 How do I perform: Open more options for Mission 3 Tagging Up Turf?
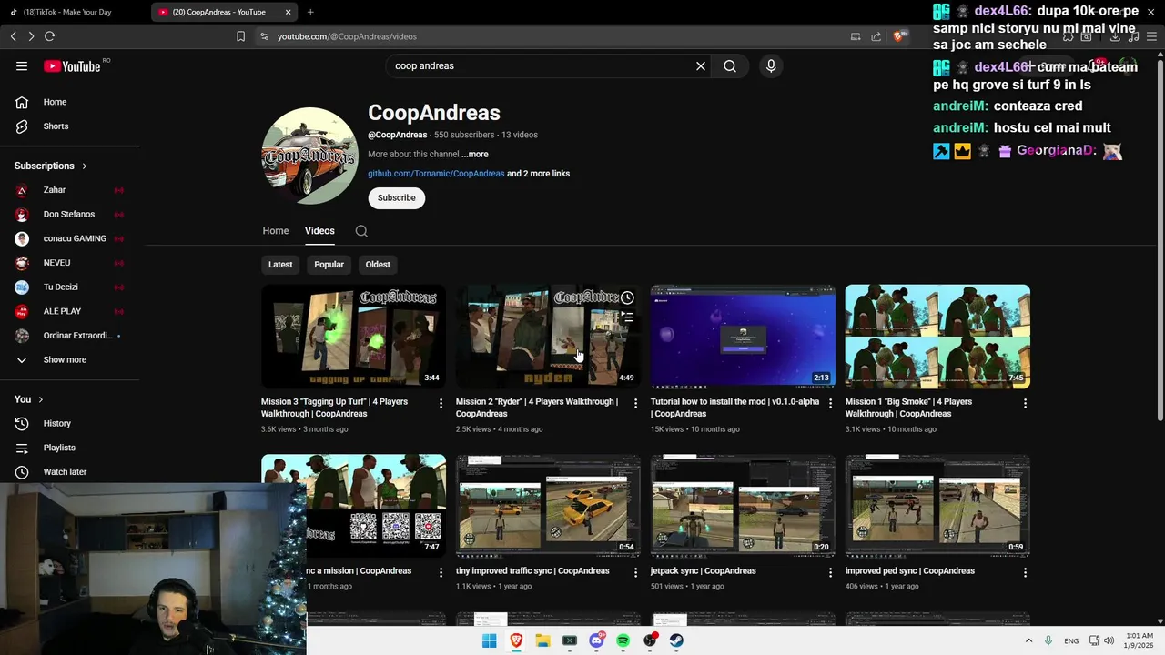point(441,403)
